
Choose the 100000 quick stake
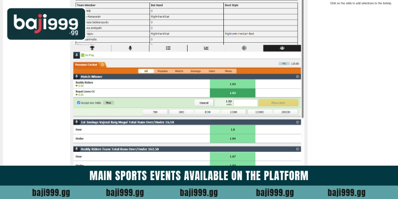259,112
